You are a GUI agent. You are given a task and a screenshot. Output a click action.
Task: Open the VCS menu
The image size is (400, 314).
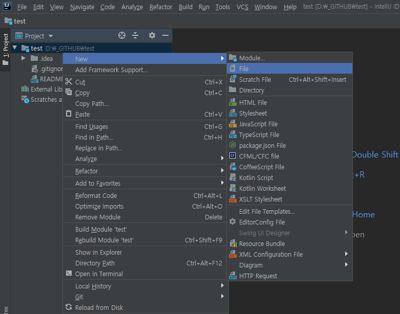tap(242, 7)
